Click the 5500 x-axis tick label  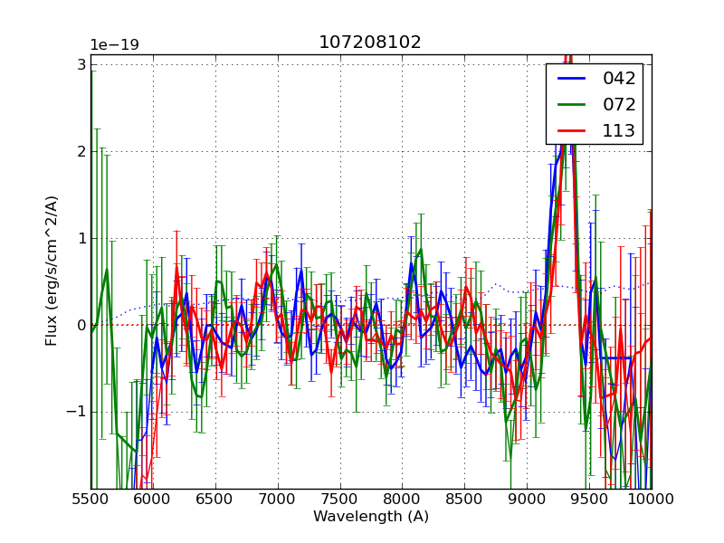90,499
